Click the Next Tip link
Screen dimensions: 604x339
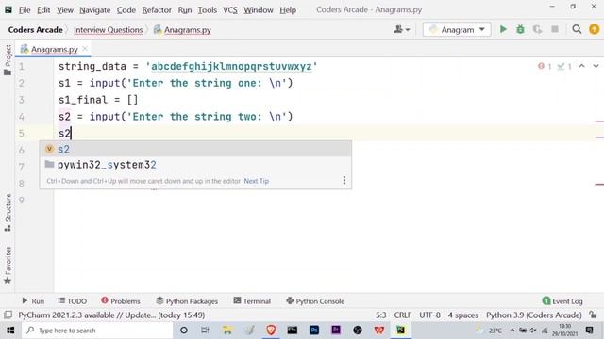[256, 181]
